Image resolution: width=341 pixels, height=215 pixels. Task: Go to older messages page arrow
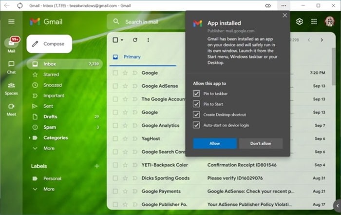pyautogui.click(x=322, y=40)
